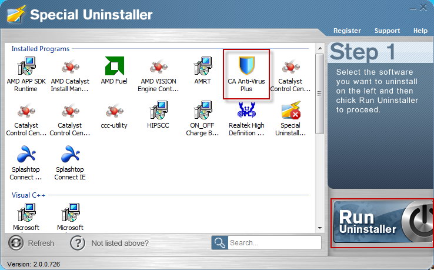Click the question mark help icon
Viewport: 434px width, 270px height.
point(78,243)
